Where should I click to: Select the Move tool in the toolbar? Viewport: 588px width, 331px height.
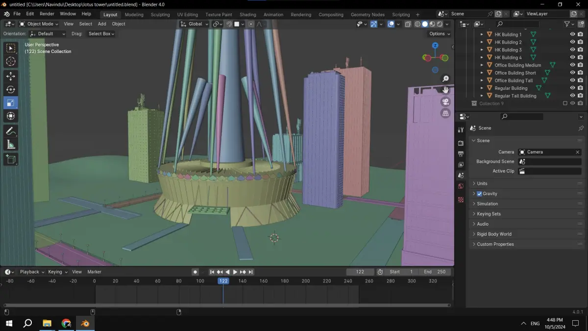click(10, 76)
